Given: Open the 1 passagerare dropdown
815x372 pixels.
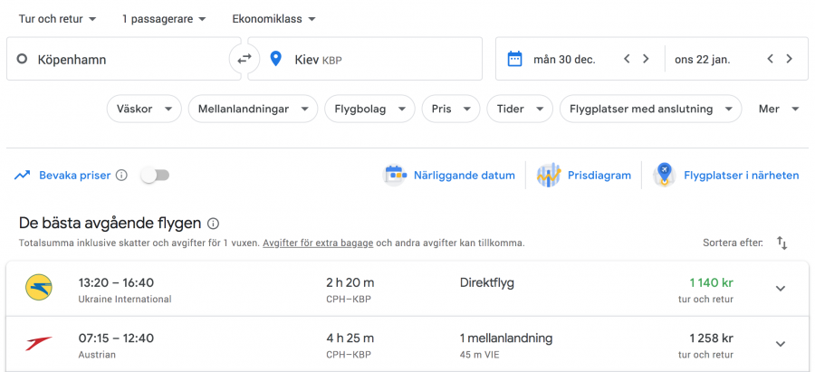Looking at the screenshot, I should click(164, 19).
